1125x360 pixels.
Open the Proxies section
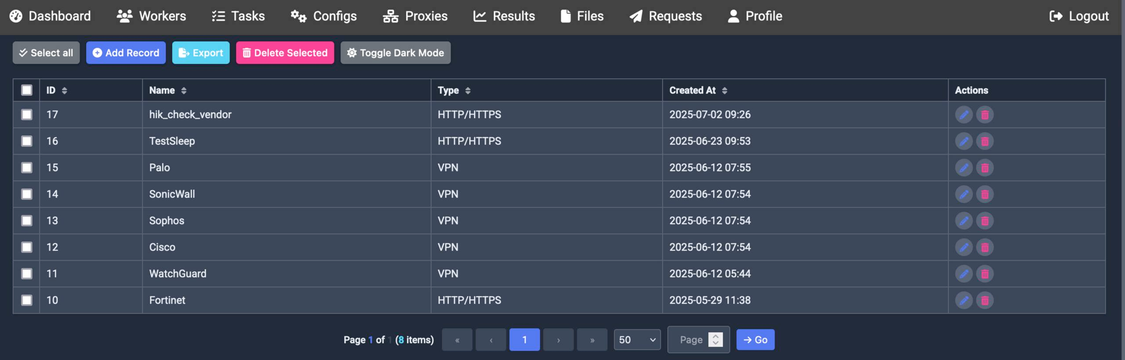pyautogui.click(x=415, y=16)
